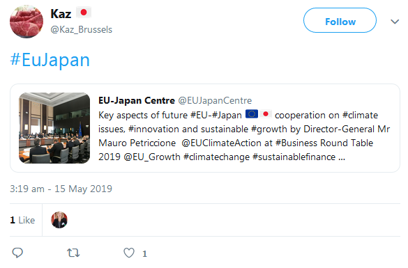Viewport: 408px width, 268px height.
Task: Open EU-Japan Centre quoted tweet author name
Action: [x=137, y=100]
